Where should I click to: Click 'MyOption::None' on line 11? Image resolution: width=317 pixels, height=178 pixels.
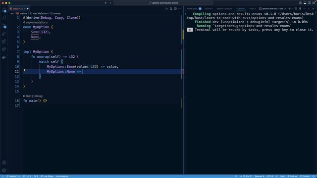coord(60,71)
